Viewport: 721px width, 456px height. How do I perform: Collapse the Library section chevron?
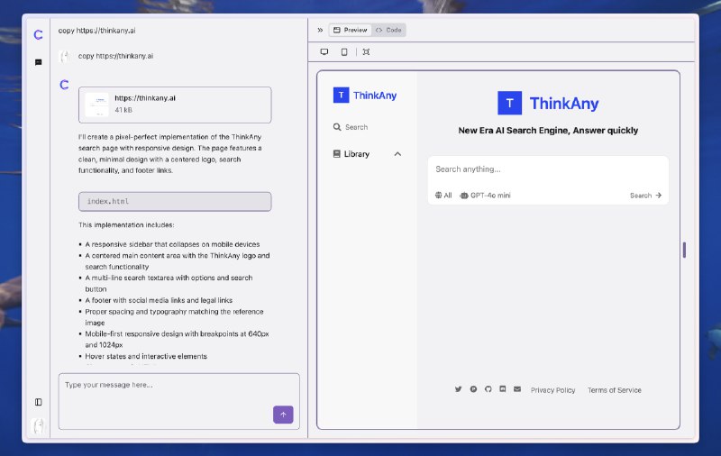[397, 154]
